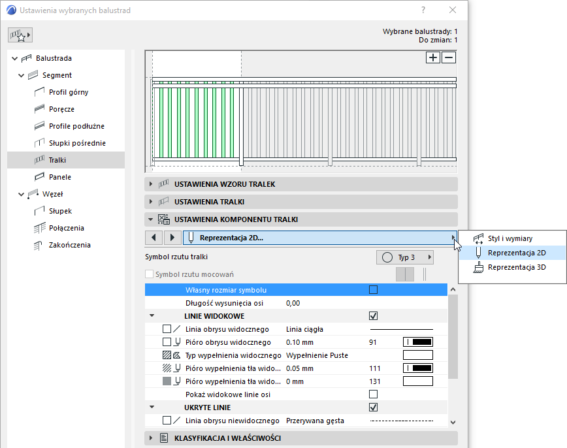
Task: Open the Reprezentacja 2D... page selector
Action: point(320,238)
